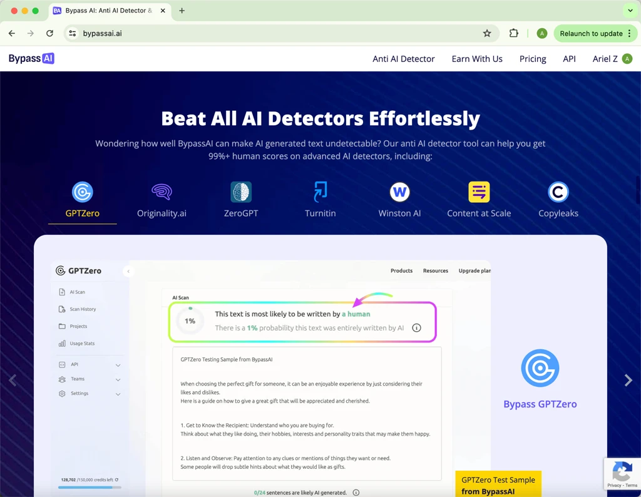Go to the Bypass AI logo homepage
The image size is (641, 497).
pyautogui.click(x=31, y=58)
